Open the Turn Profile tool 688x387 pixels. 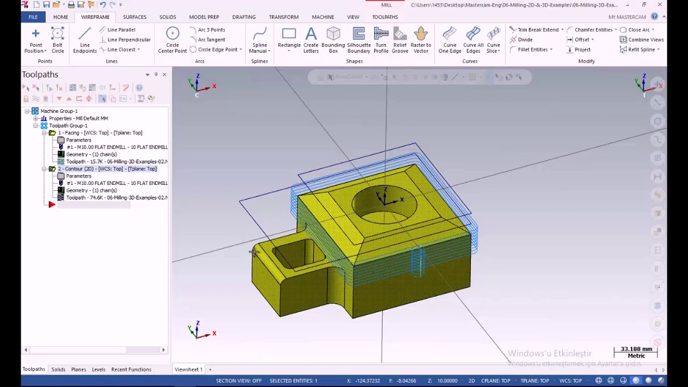[381, 40]
